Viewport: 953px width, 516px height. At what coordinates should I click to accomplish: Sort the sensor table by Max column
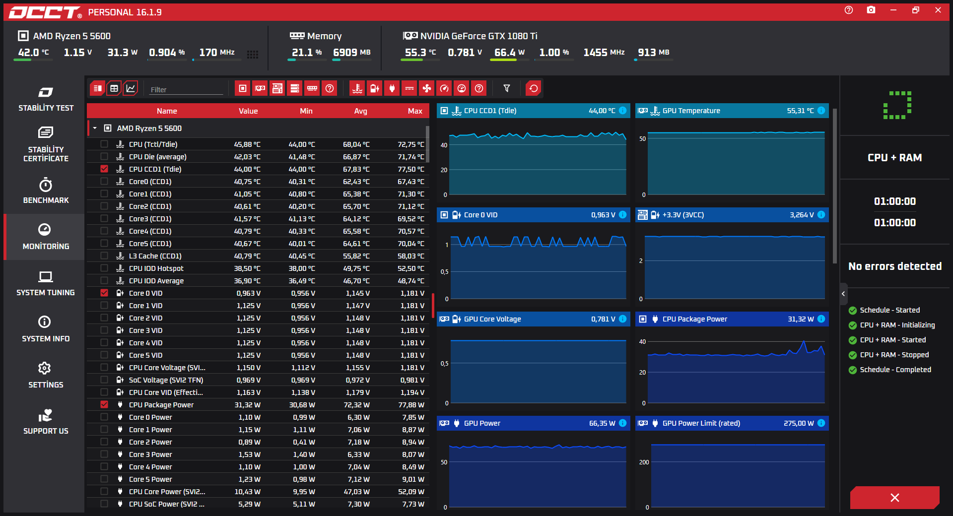[415, 111]
